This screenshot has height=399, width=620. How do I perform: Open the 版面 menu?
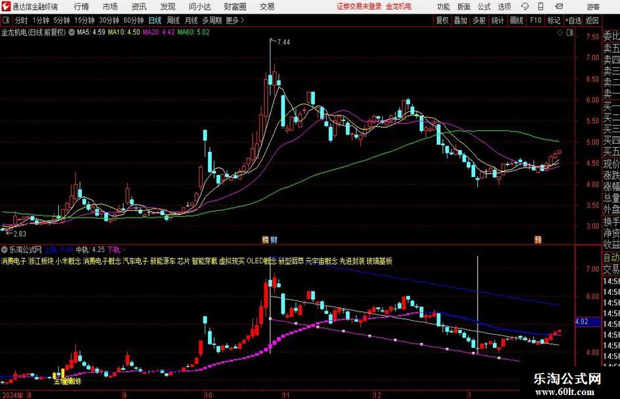tap(464, 7)
